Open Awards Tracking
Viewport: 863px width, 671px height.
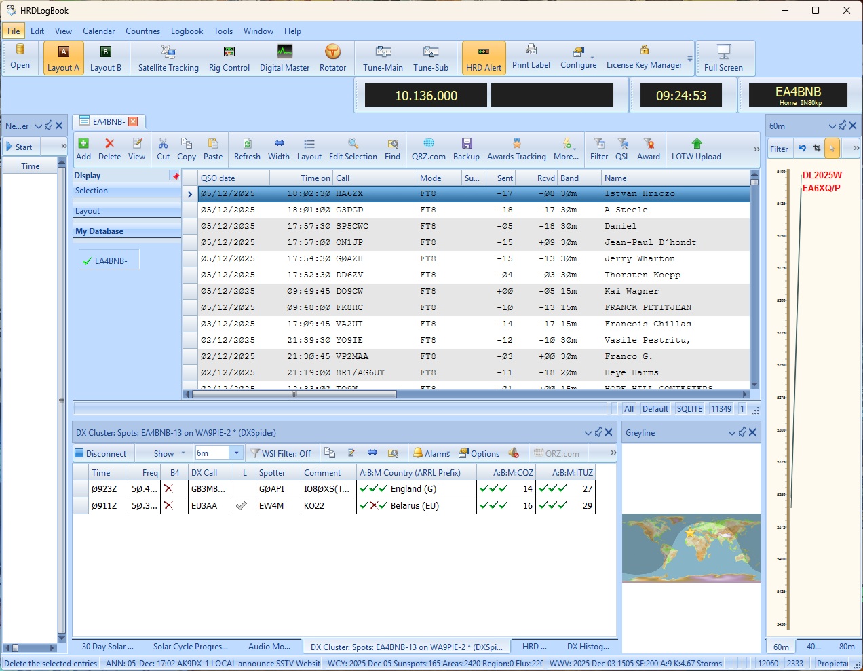516,149
